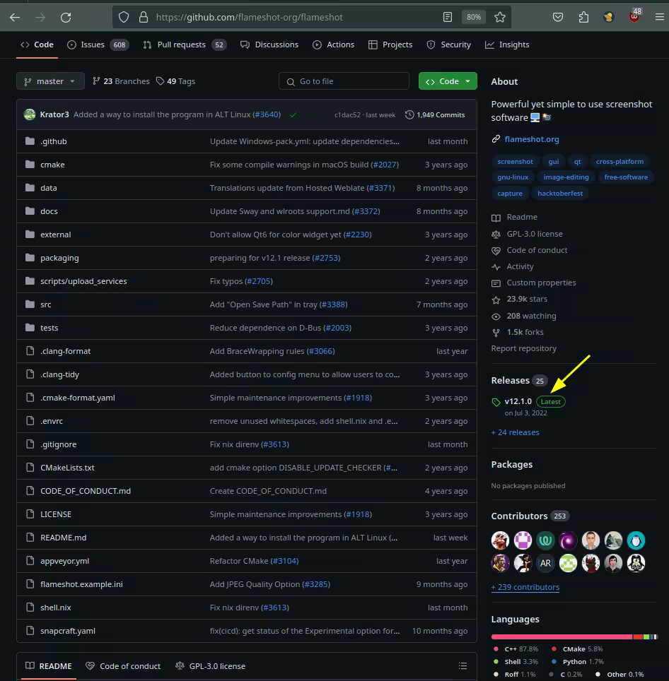This screenshot has height=681, width=669.
Task: Click the Go to file search field
Action: click(x=344, y=81)
